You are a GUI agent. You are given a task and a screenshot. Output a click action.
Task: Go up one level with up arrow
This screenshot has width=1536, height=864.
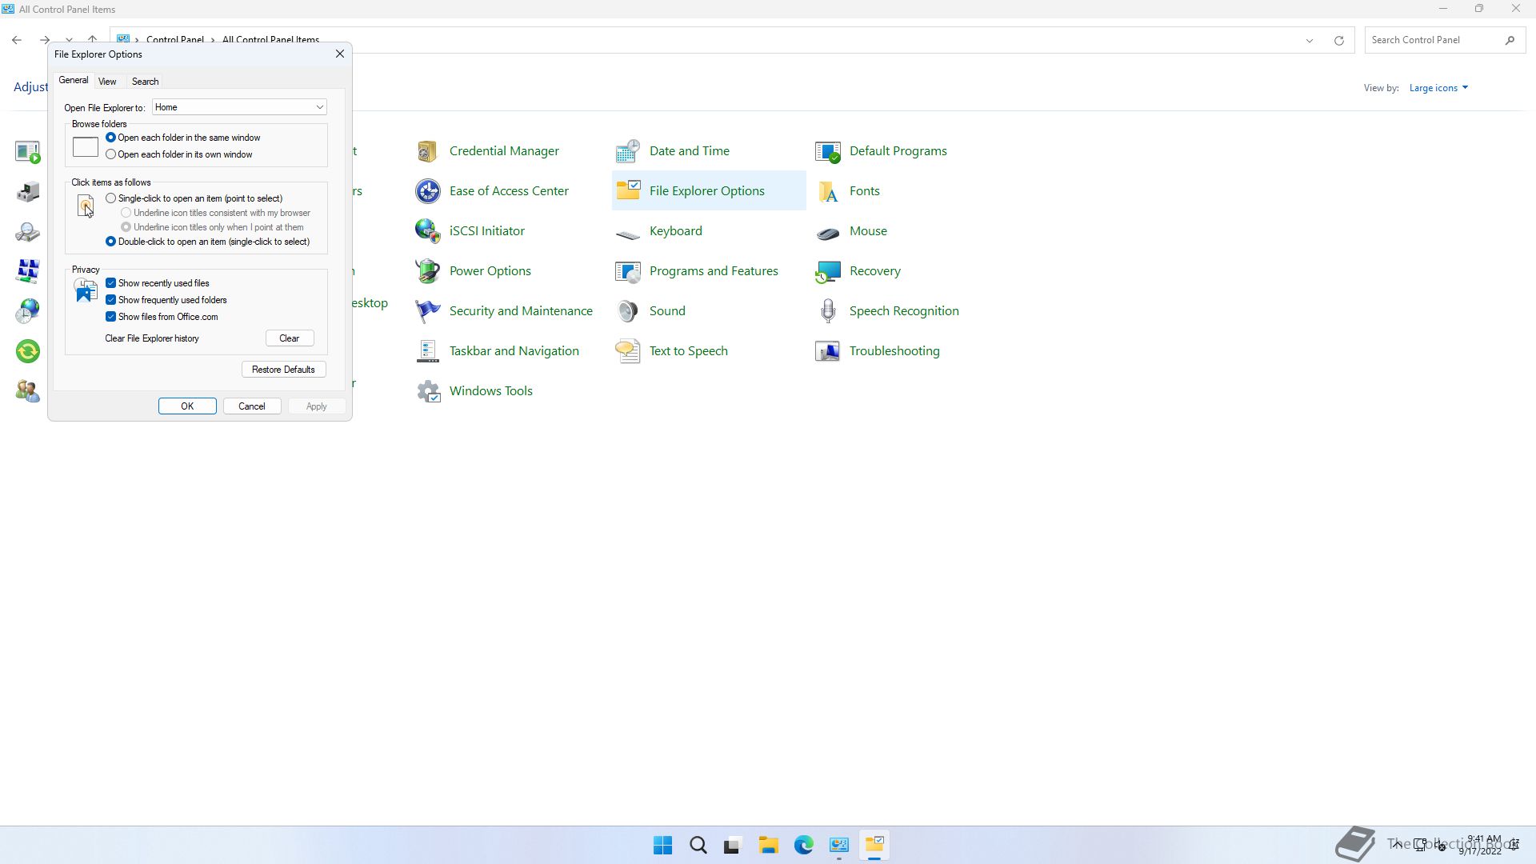pos(92,40)
